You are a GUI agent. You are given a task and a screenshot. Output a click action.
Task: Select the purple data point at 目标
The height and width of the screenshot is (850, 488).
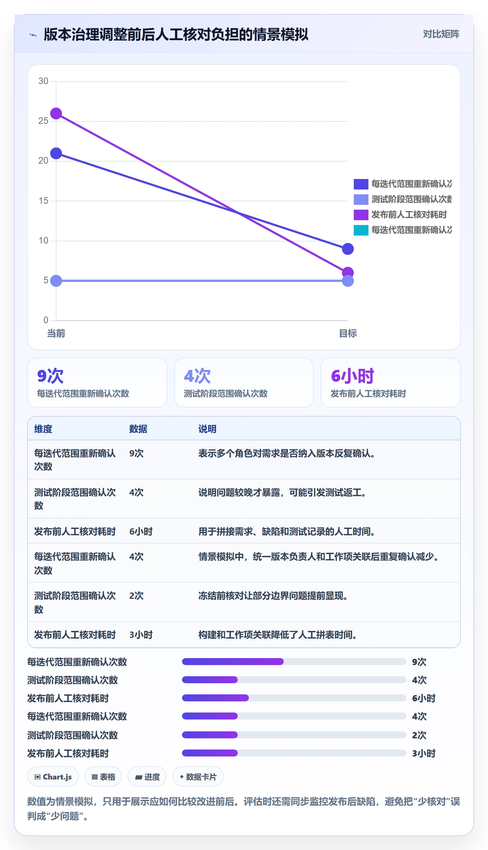click(x=348, y=272)
